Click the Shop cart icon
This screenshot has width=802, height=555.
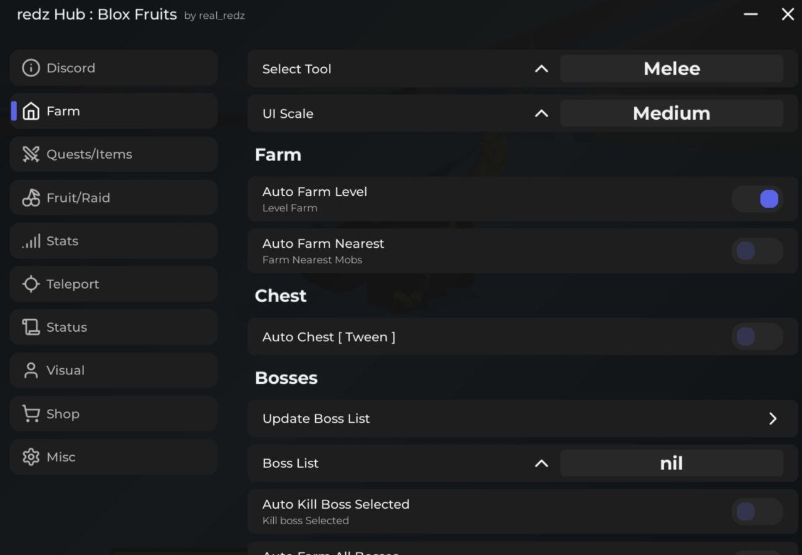tap(31, 414)
